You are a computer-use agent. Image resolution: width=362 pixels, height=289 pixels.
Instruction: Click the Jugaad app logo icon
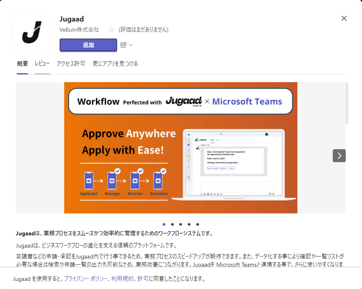32,33
